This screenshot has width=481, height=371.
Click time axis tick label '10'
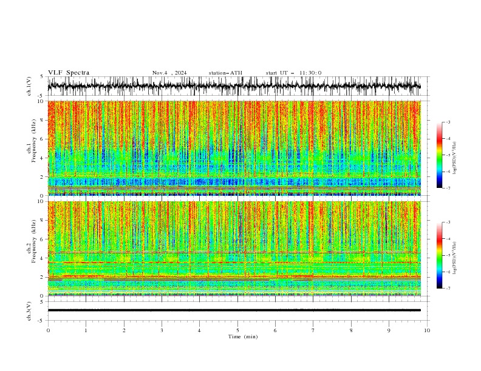tap(427, 330)
